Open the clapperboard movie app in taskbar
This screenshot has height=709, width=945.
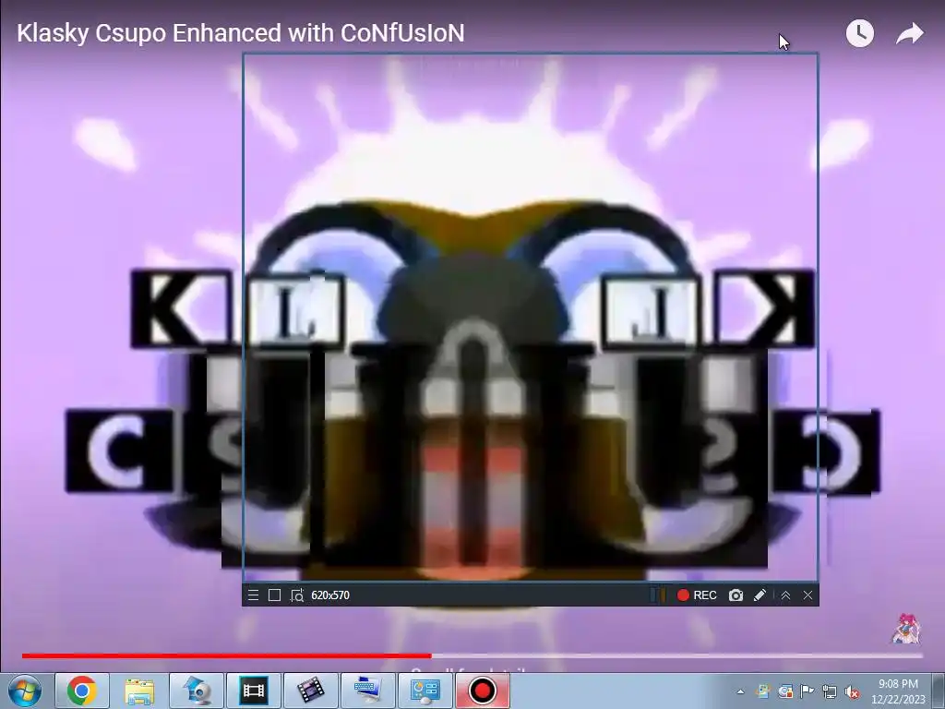point(310,691)
